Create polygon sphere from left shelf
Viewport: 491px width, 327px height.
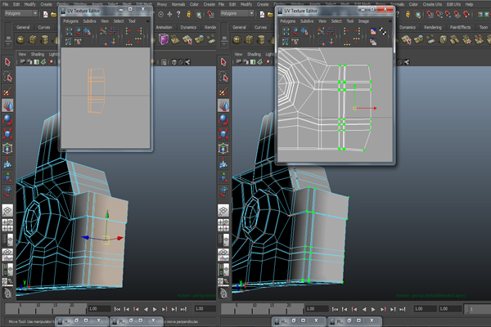tap(21, 40)
